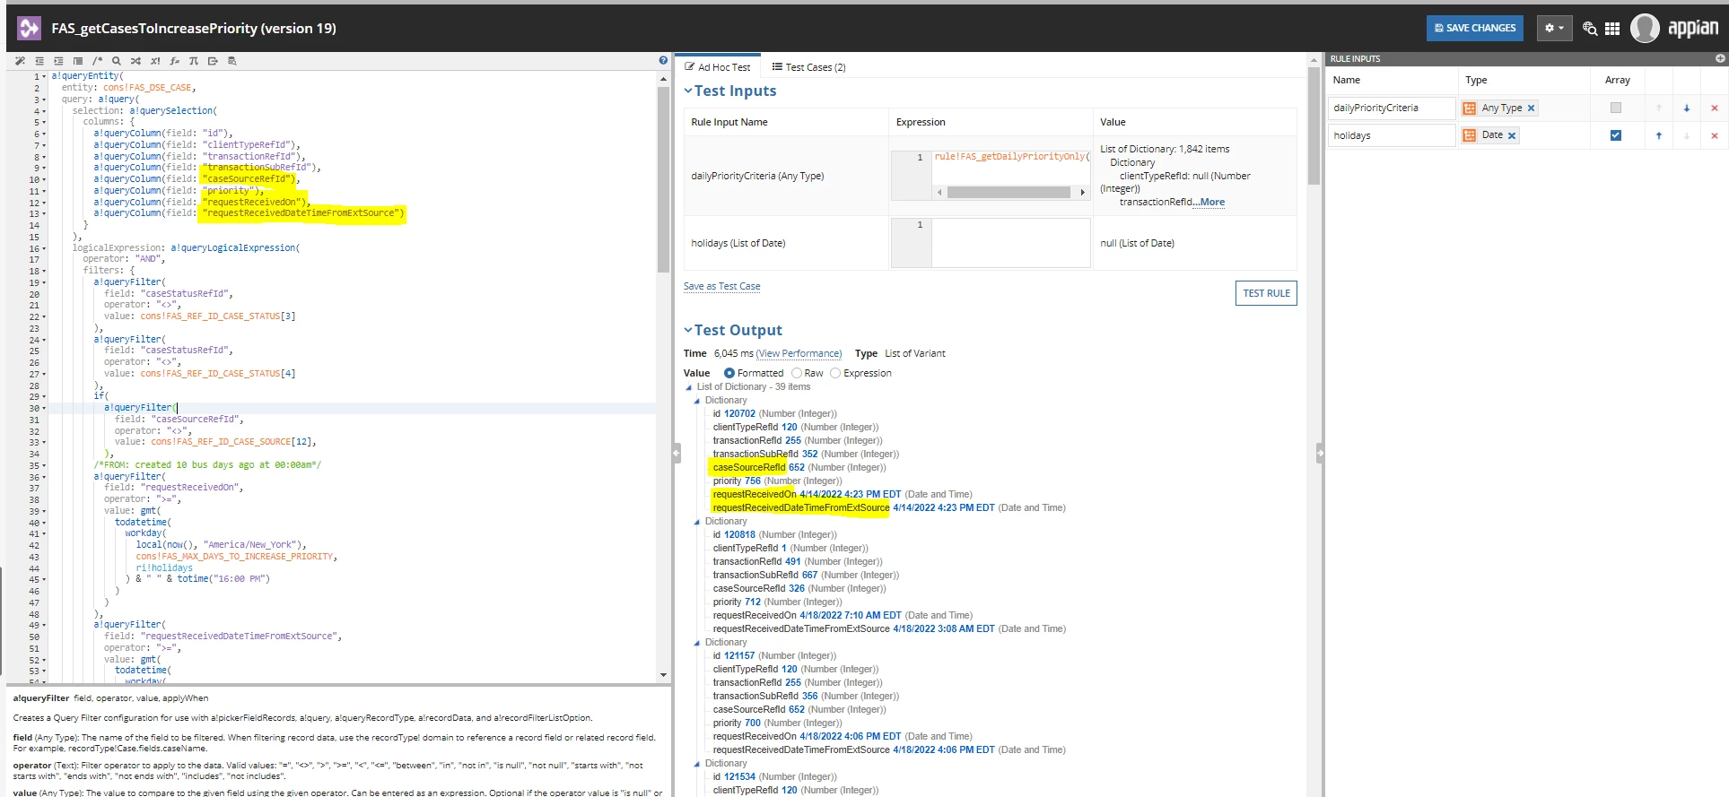Switch to the Test Cases (2) tab

[x=808, y=66]
